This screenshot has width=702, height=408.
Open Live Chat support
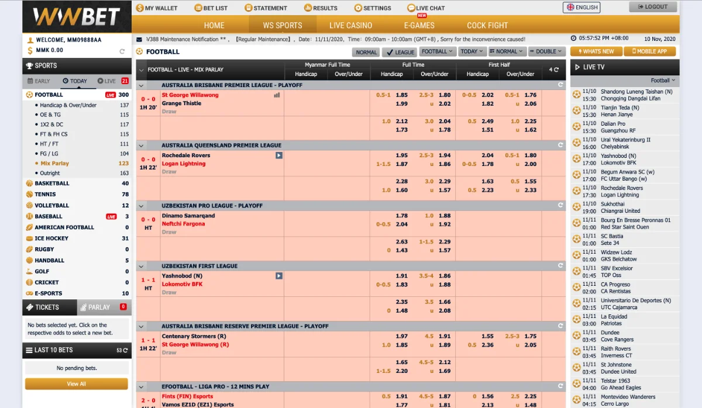(x=426, y=8)
